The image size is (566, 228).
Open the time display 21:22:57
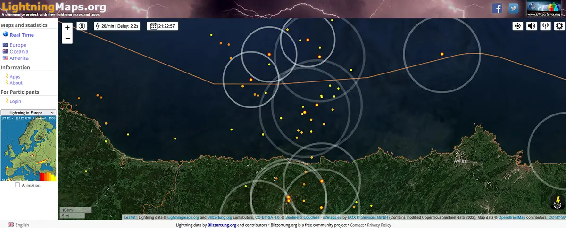coord(162,26)
